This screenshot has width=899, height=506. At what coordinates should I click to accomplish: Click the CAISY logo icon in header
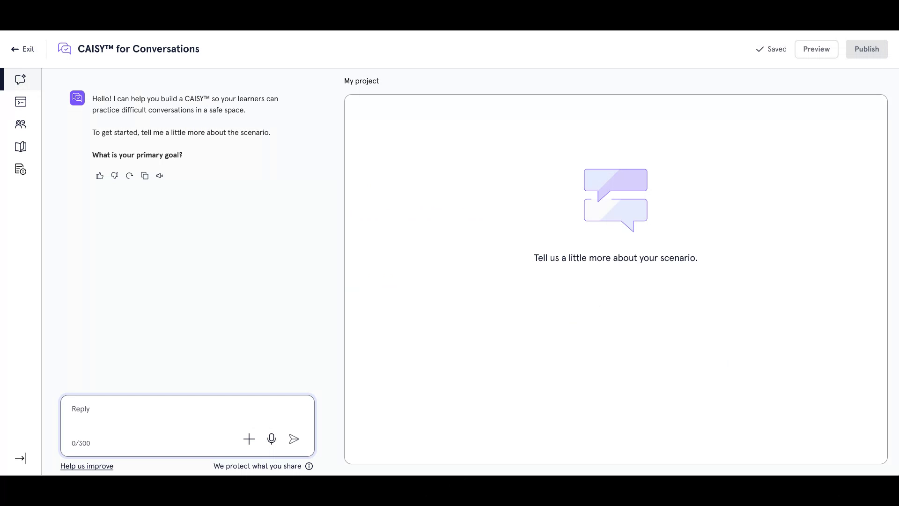click(x=64, y=49)
